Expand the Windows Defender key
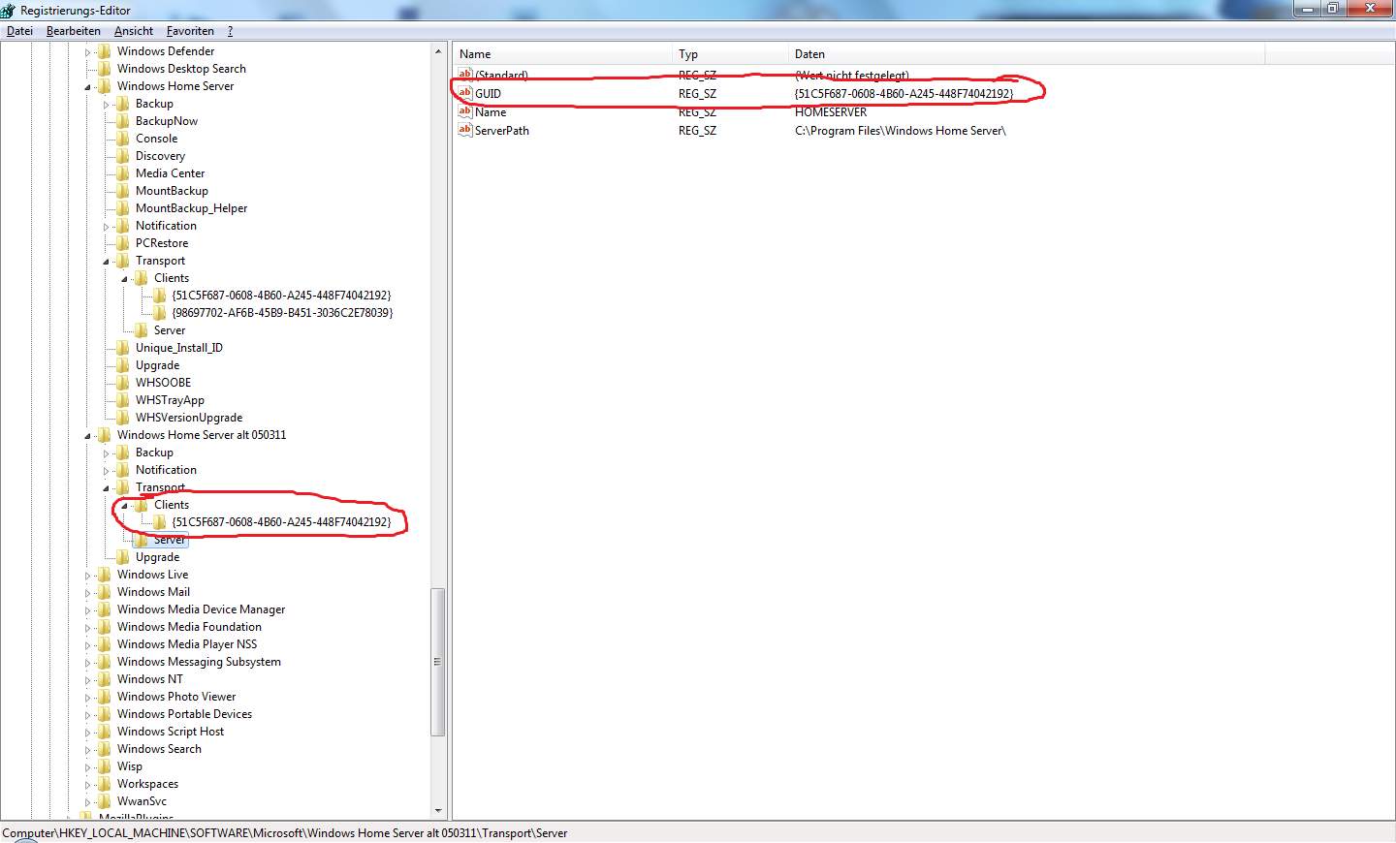Viewport: 1396px width, 843px height. pyautogui.click(x=88, y=52)
